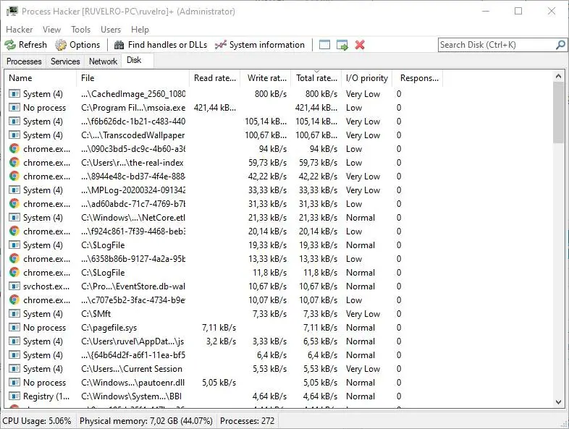Click the Registry process name
569x429 pixels.
pyautogui.click(x=46, y=396)
